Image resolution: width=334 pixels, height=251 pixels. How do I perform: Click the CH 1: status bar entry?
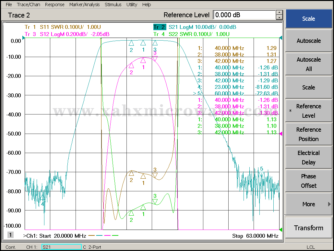pyautogui.click(x=32, y=247)
